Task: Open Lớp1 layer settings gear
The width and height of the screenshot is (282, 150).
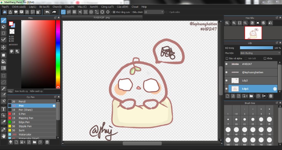Action: [275, 89]
